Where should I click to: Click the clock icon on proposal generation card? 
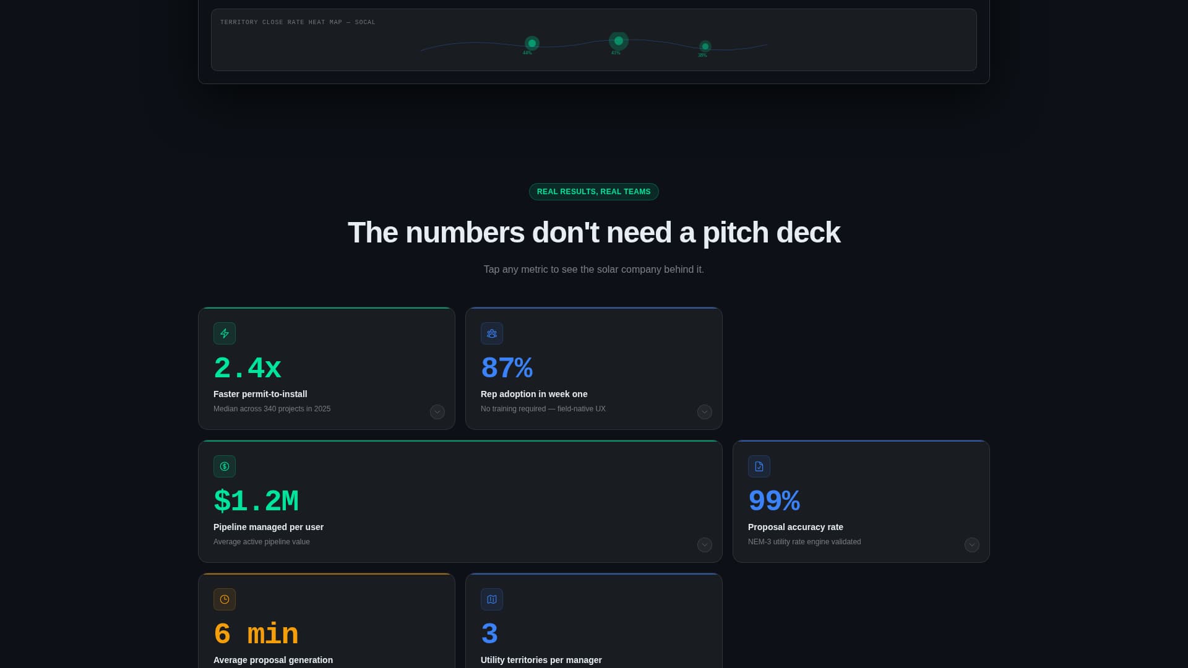(225, 599)
